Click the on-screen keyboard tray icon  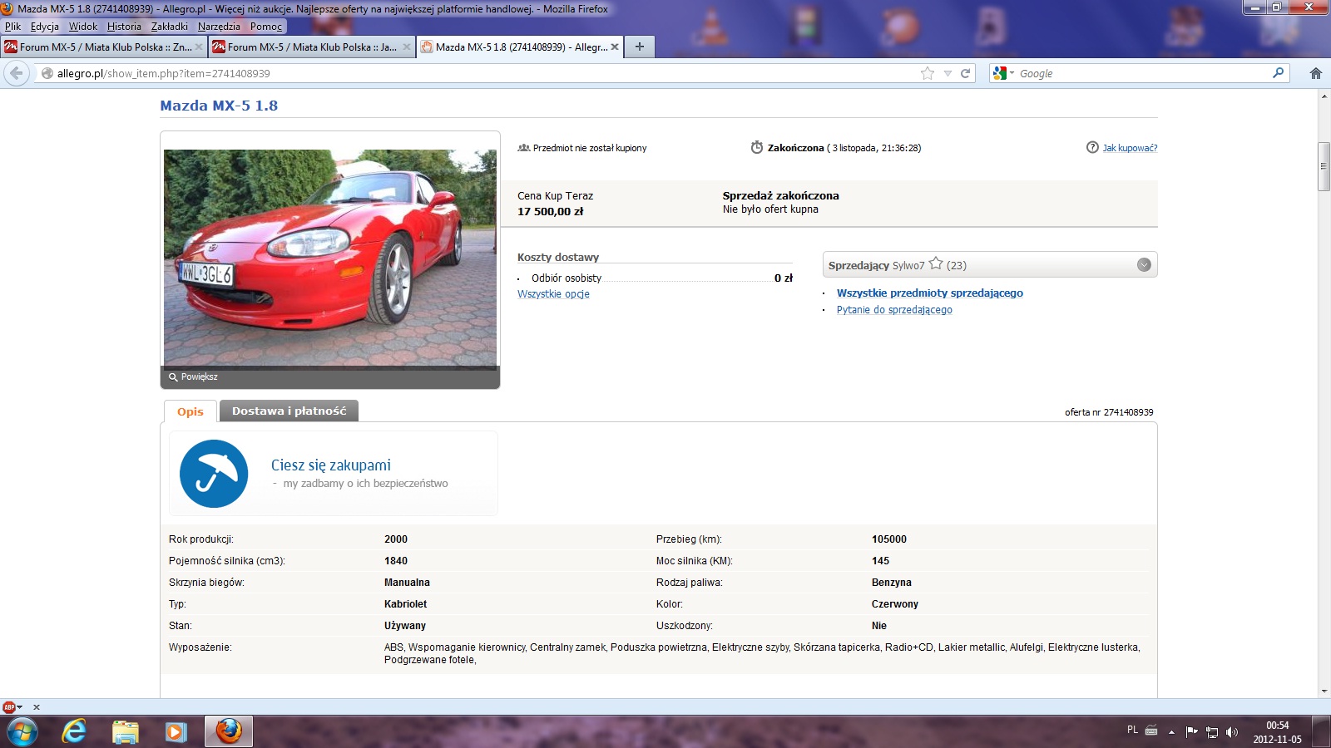click(x=1151, y=731)
